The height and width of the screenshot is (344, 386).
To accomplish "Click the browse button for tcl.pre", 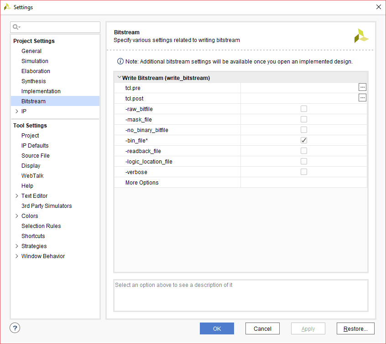I will [362, 87].
